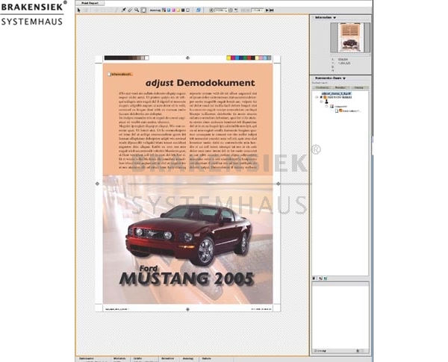The width and height of the screenshot is (448, 362).
Task: Activate the magnifier zoom tool
Action: click(x=137, y=10)
